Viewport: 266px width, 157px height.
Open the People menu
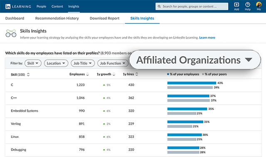[x=42, y=7]
